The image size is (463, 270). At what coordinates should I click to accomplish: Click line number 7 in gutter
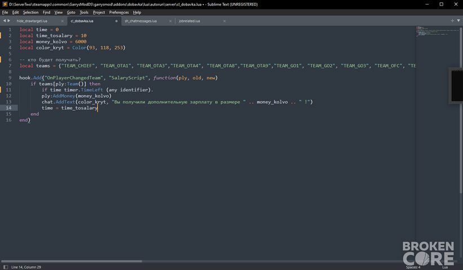[10, 66]
